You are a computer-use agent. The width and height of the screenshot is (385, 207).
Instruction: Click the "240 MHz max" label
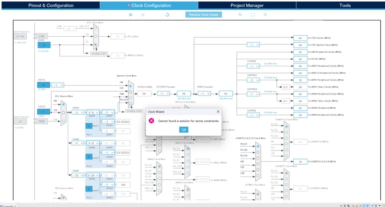226,99
